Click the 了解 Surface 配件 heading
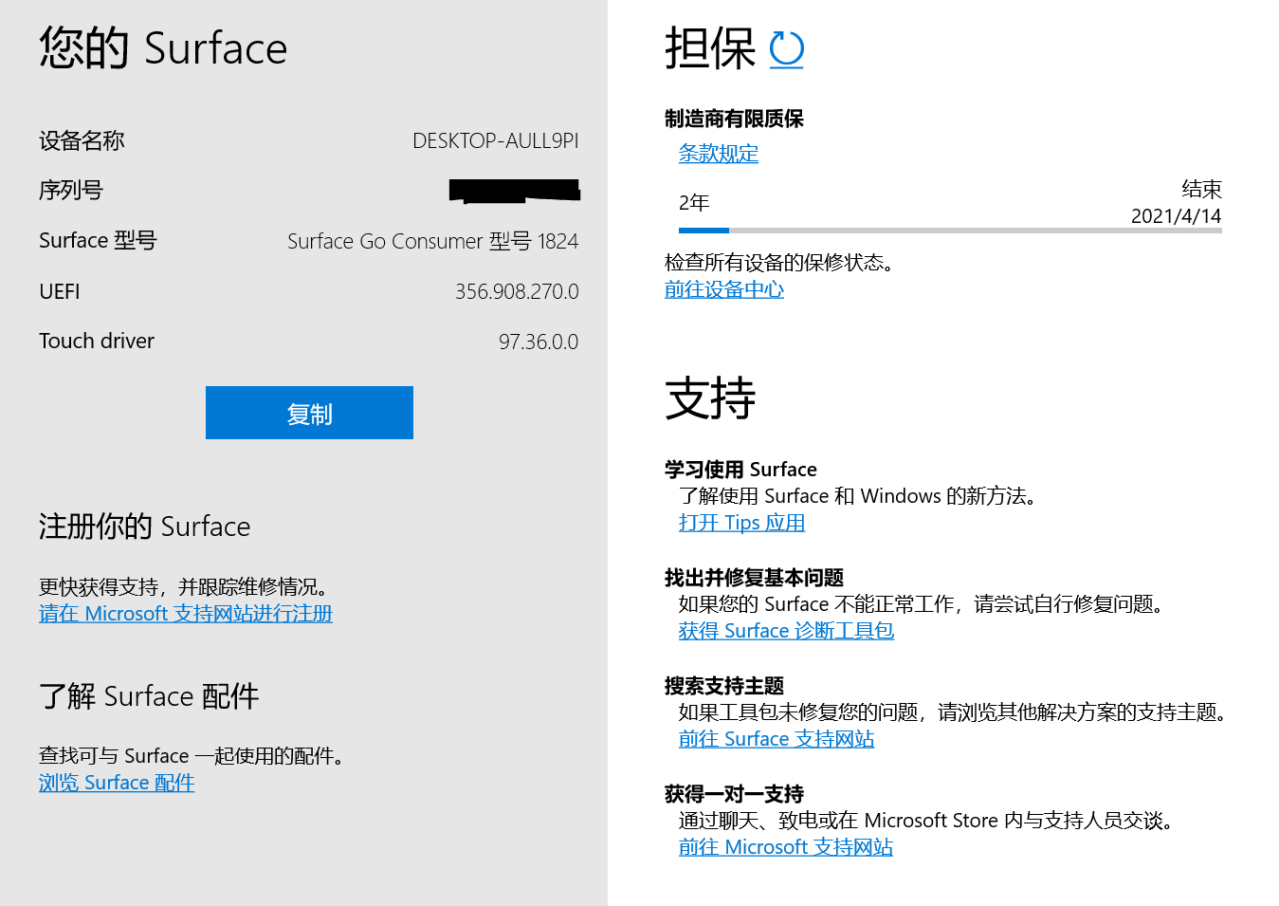This screenshot has height=906, width=1279. click(149, 696)
